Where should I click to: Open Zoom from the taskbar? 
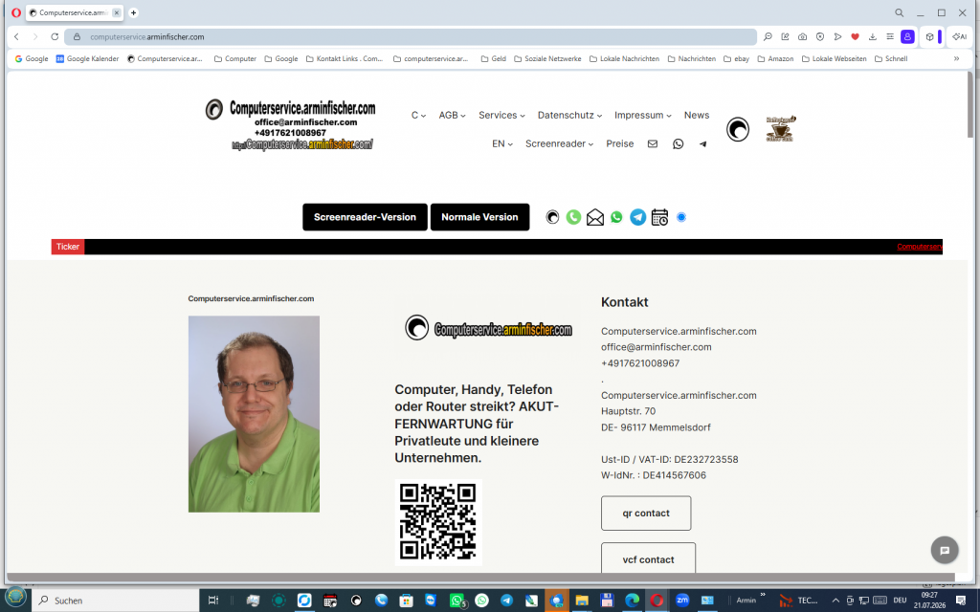coord(681,601)
